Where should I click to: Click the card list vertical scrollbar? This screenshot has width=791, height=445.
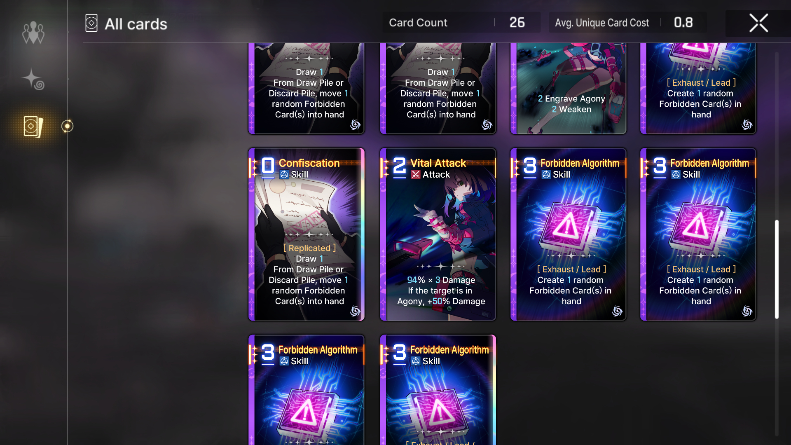pyautogui.click(x=777, y=269)
